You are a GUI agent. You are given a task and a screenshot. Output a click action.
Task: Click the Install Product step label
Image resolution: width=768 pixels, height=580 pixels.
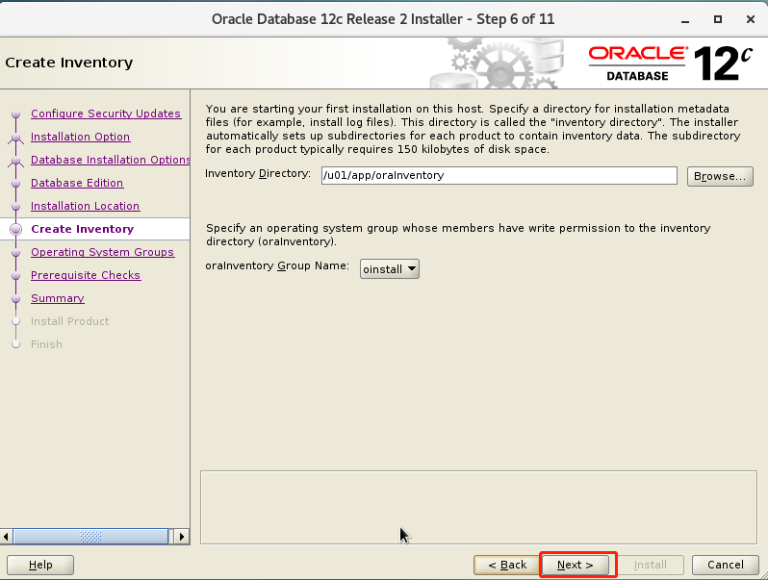pos(69,321)
